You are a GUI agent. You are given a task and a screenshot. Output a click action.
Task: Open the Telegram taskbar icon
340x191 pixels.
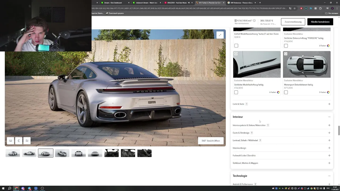29,188
